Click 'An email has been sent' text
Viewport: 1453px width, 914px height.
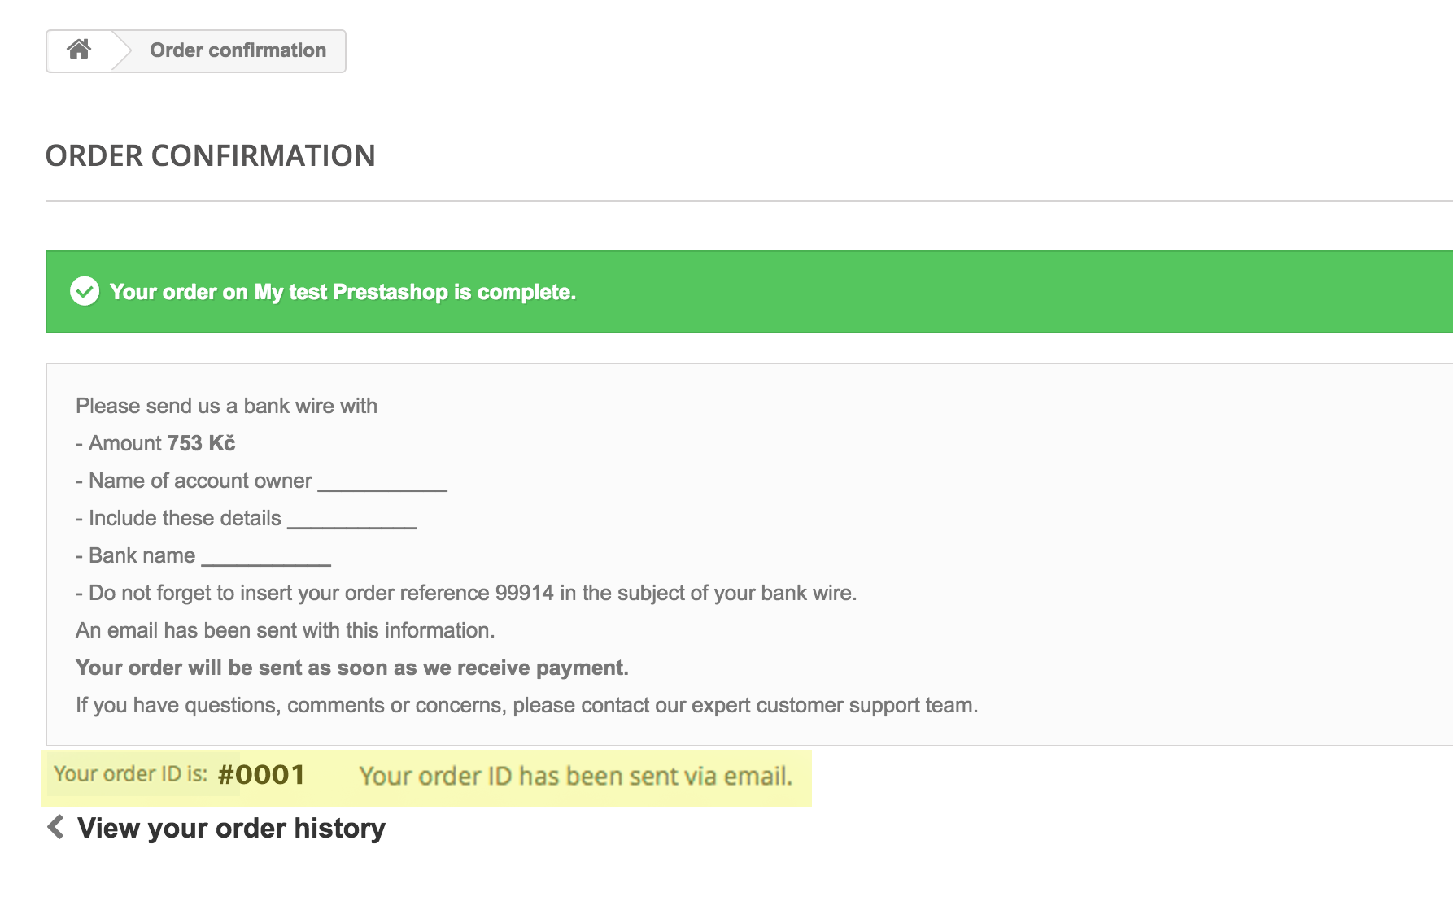(x=285, y=630)
